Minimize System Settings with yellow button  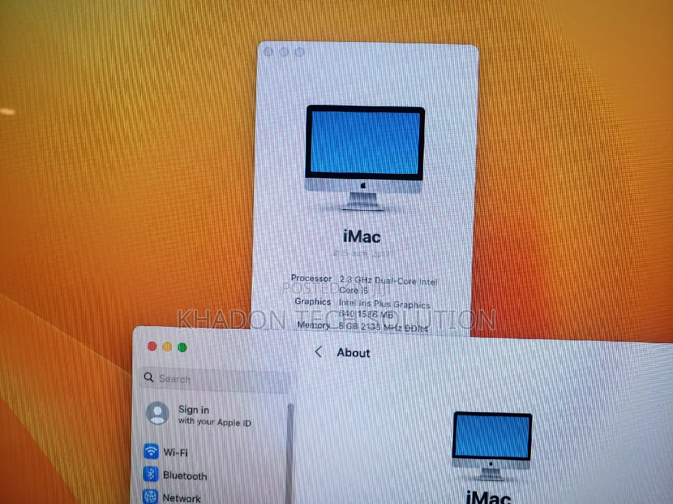(167, 347)
